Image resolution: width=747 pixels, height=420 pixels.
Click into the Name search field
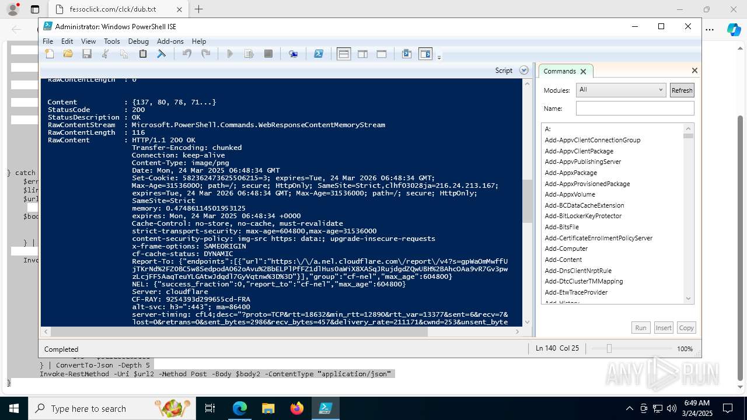[x=635, y=108]
